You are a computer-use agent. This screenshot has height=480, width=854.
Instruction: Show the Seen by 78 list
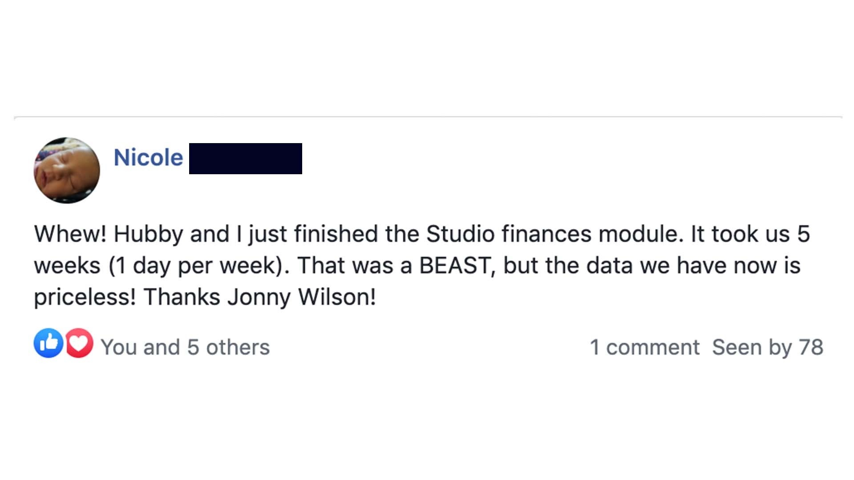click(767, 347)
